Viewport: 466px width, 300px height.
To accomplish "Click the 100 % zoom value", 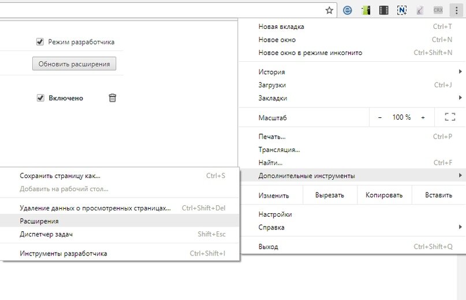I will [401, 117].
